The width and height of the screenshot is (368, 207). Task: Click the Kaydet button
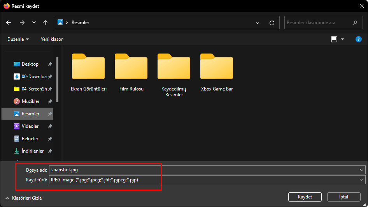305,197
